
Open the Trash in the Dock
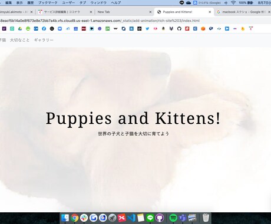coord(206,218)
